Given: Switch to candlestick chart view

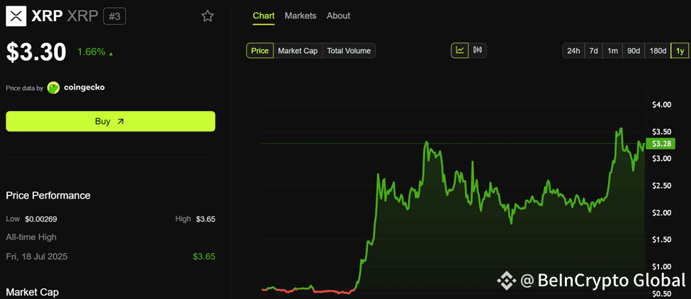Looking at the screenshot, I should (478, 50).
